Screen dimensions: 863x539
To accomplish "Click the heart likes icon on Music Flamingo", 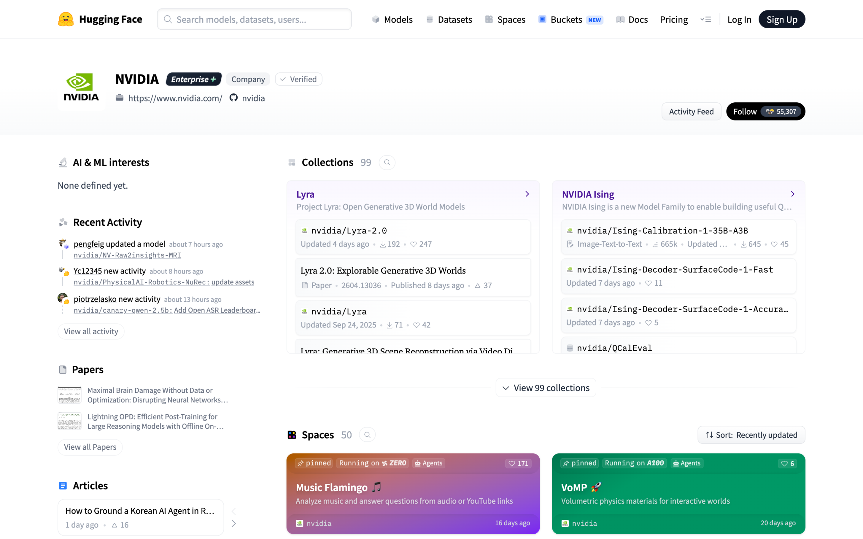I will (512, 464).
